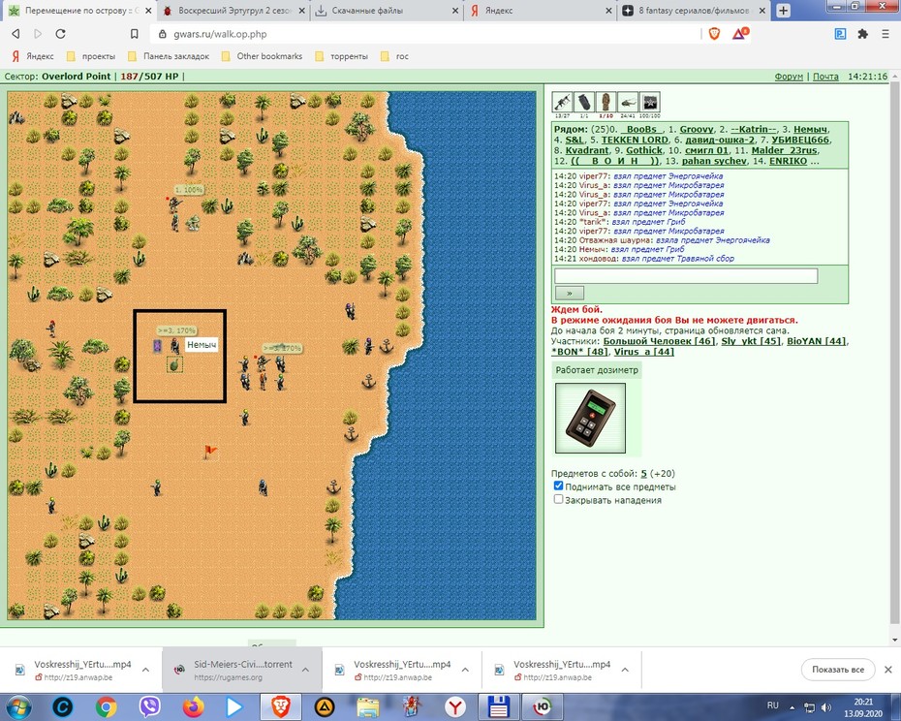Open the 'Почта' mail link
The height and width of the screenshot is (721, 901).
point(825,77)
